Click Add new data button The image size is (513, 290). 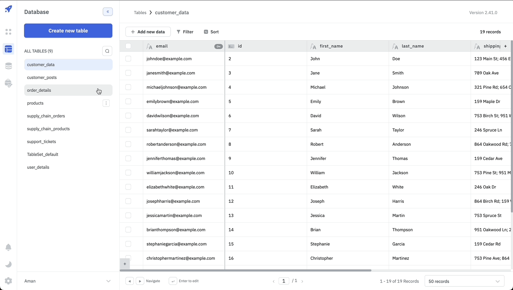tap(148, 32)
